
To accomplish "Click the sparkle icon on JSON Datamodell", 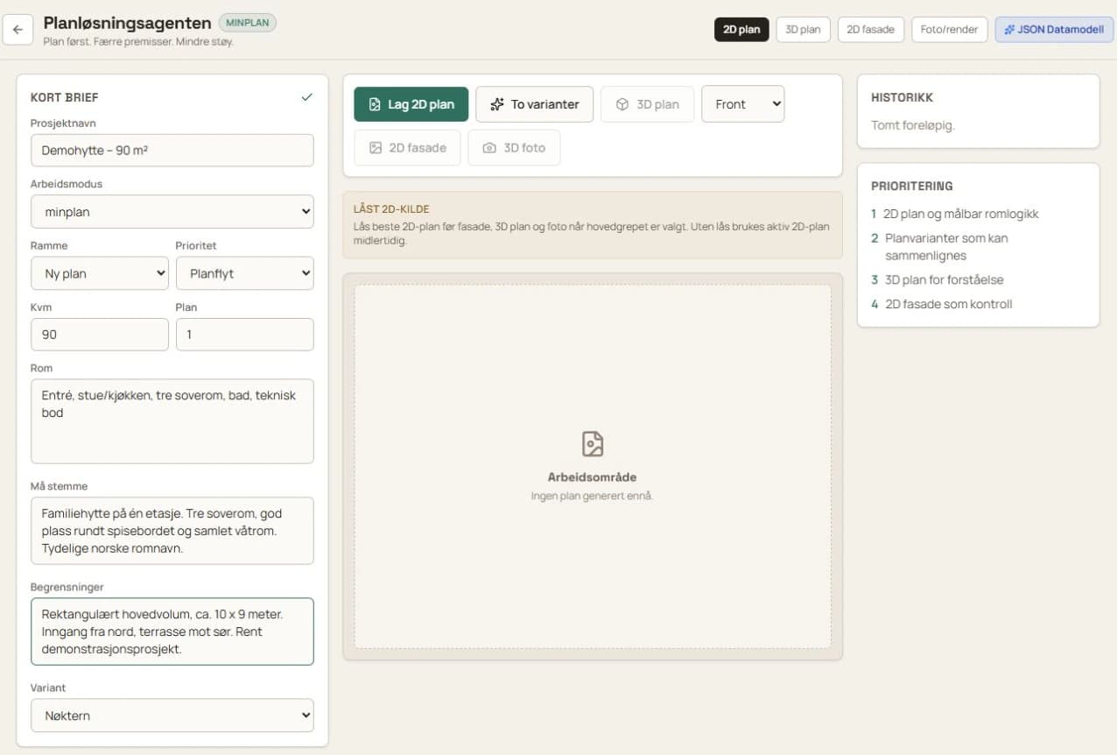I will click(1009, 29).
